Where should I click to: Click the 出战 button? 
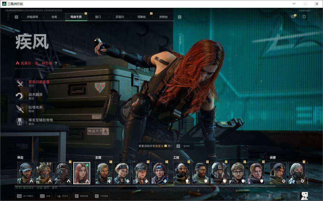pyautogui.click(x=45, y=196)
